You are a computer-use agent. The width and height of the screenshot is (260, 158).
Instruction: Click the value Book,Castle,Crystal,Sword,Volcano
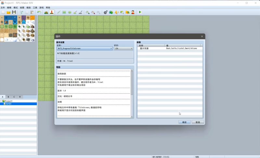[x=182, y=48]
